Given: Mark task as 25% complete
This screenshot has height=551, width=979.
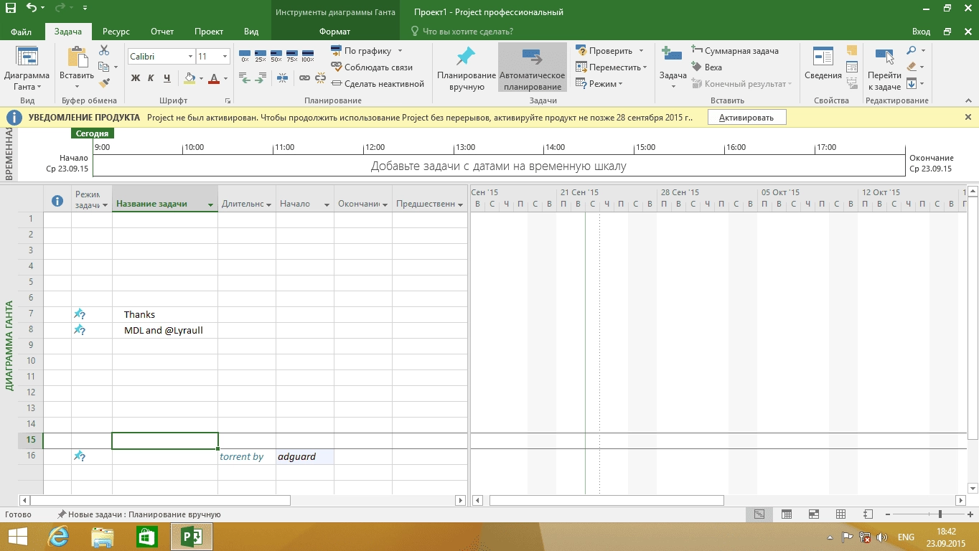Looking at the screenshot, I should coord(261,56).
